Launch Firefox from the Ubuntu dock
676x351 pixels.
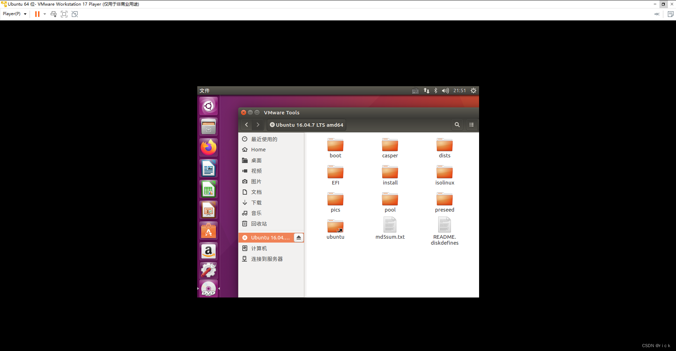tap(208, 147)
